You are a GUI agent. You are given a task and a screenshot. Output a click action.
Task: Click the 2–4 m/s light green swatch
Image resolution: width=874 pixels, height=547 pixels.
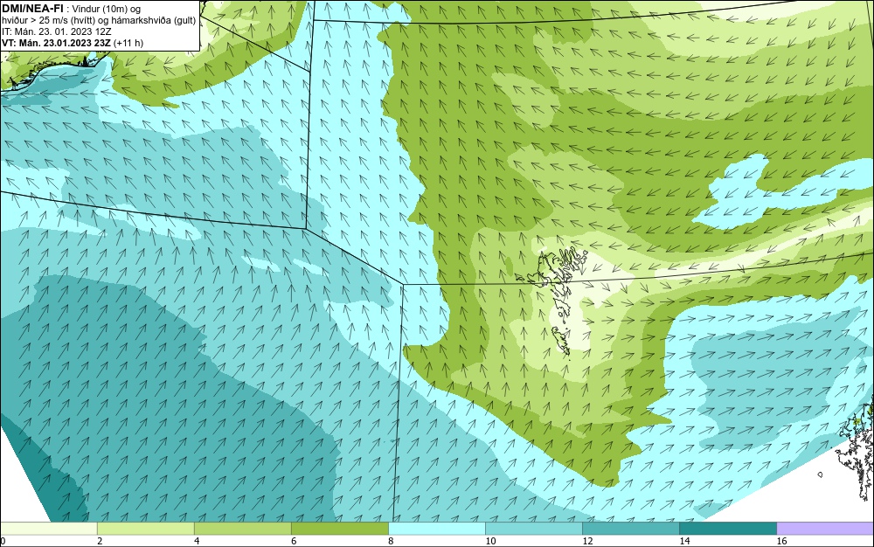click(x=145, y=529)
